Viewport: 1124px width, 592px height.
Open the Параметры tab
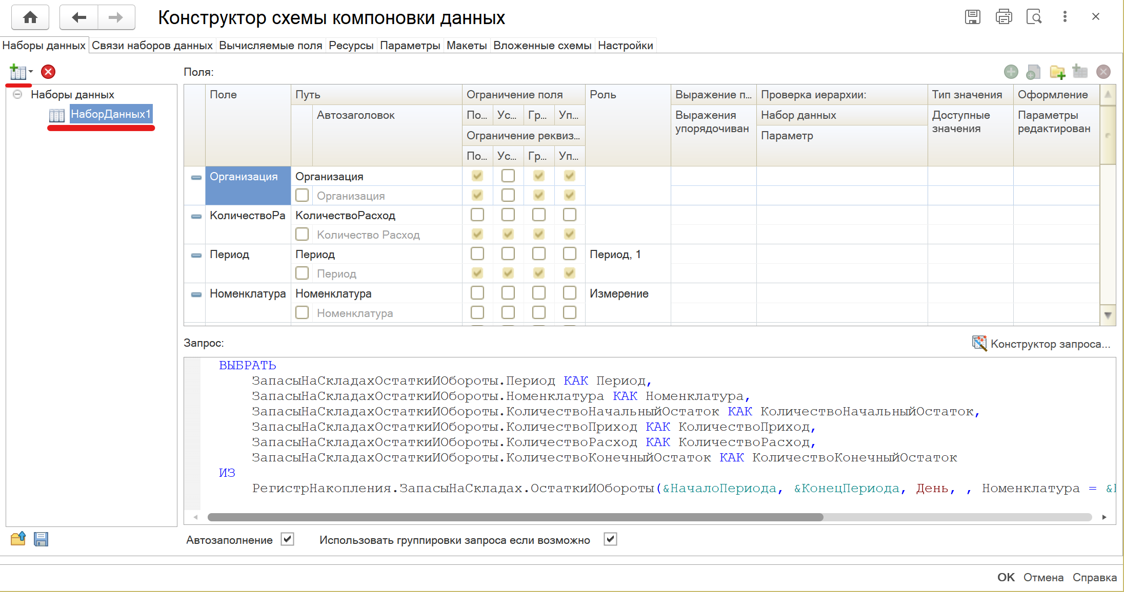[410, 46]
